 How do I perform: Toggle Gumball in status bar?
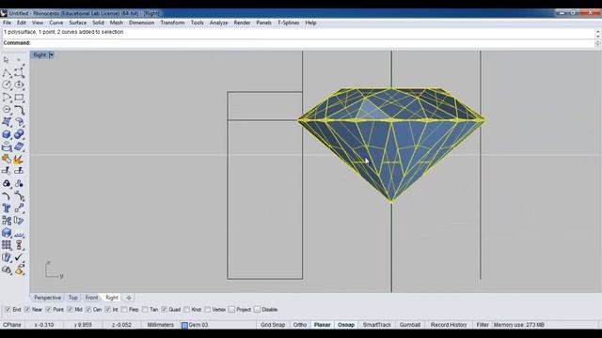click(410, 325)
